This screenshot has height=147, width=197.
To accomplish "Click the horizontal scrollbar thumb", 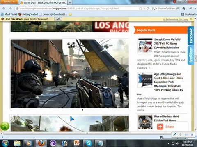I will [x=87, y=133].
